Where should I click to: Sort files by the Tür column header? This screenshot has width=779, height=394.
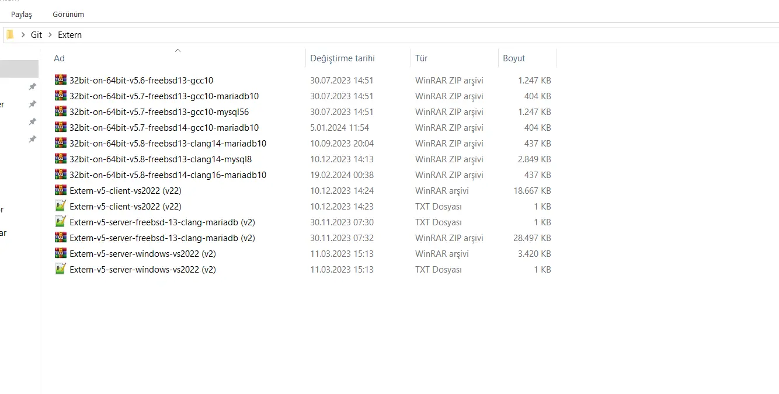coord(422,58)
